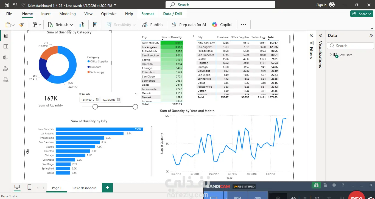Click the Publish button
Screen dimensions: 375x199
coord(152,25)
